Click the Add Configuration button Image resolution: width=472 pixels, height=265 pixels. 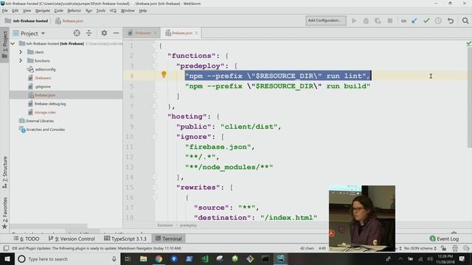326,21
